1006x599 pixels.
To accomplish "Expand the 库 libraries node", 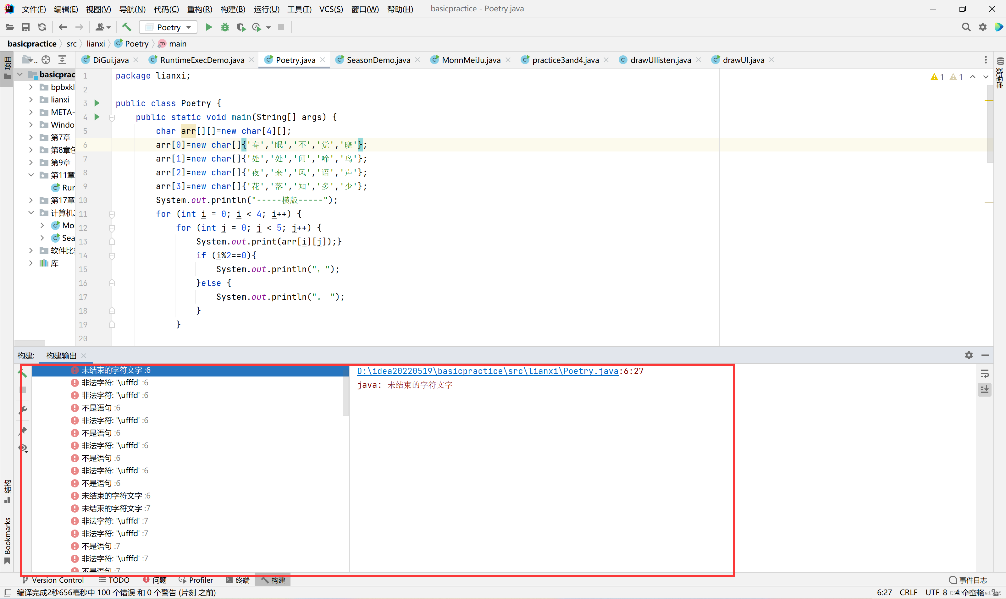I will (x=31, y=263).
